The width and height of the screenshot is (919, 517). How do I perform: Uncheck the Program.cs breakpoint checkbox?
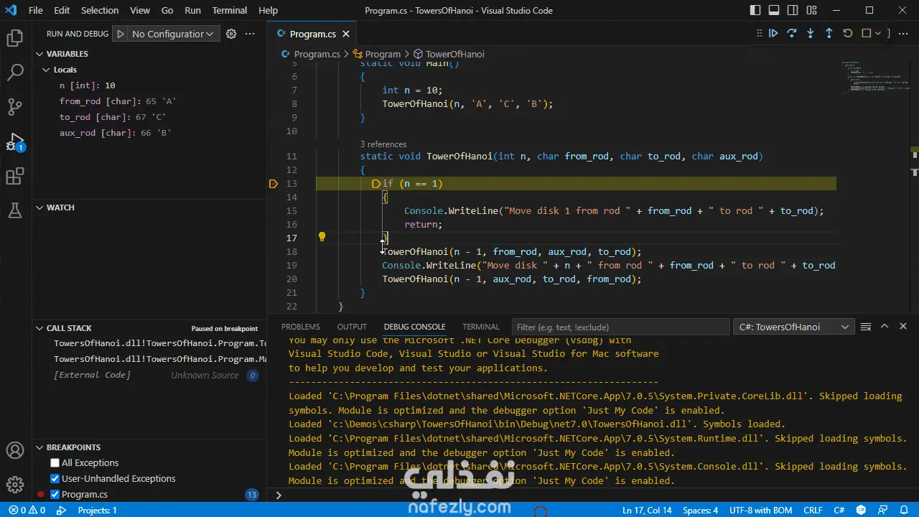[55, 494]
